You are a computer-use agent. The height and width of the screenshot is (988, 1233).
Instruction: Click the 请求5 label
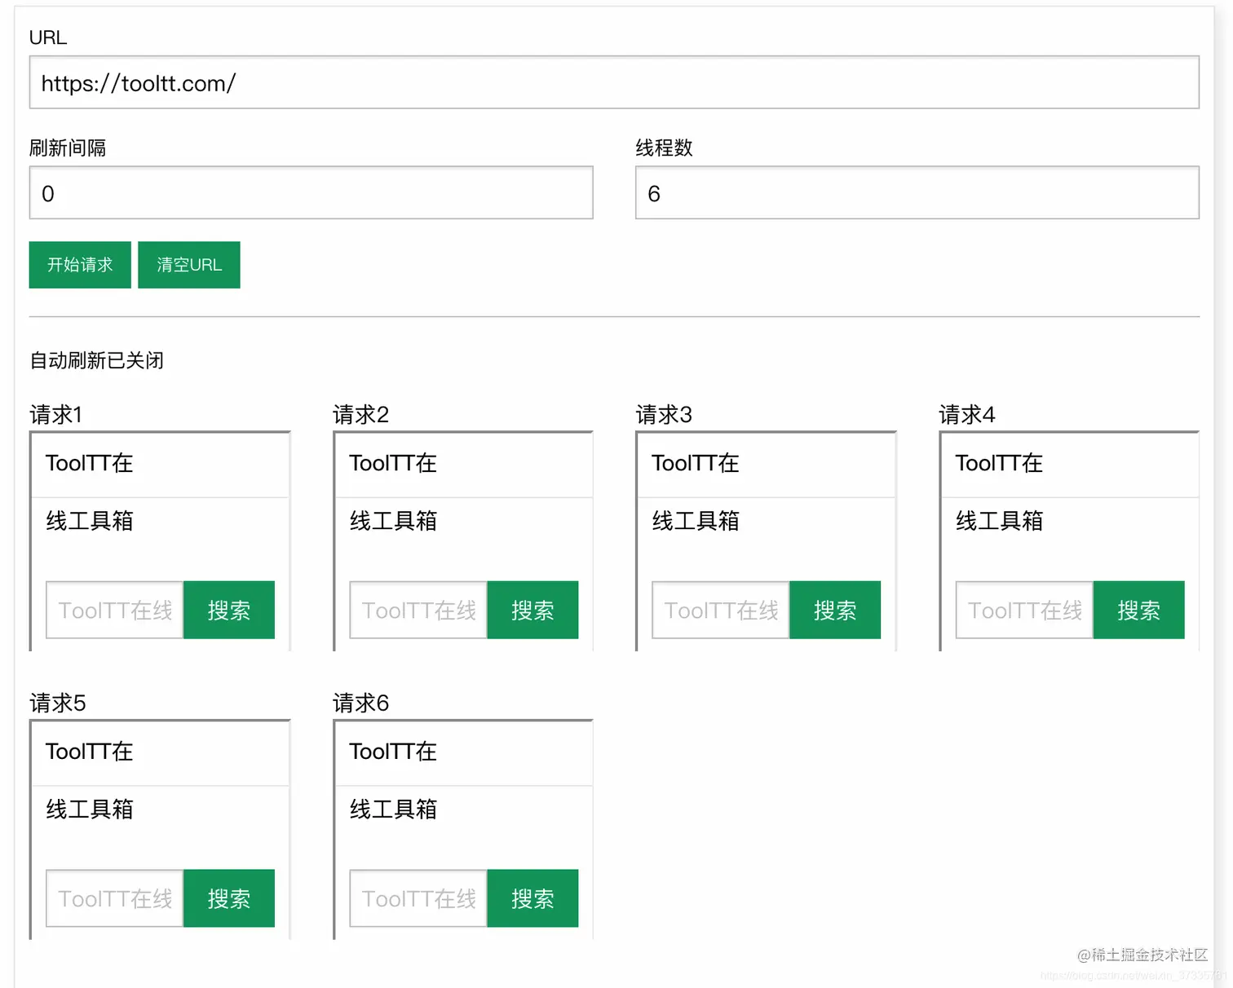pos(58,703)
